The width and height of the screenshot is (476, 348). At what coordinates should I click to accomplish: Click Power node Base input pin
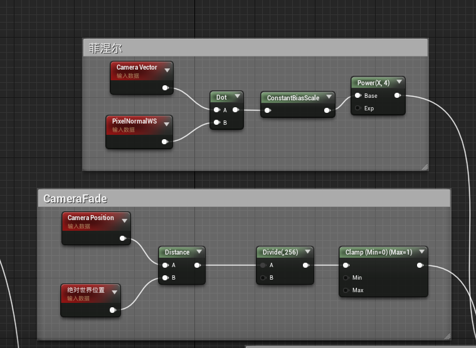(358, 95)
